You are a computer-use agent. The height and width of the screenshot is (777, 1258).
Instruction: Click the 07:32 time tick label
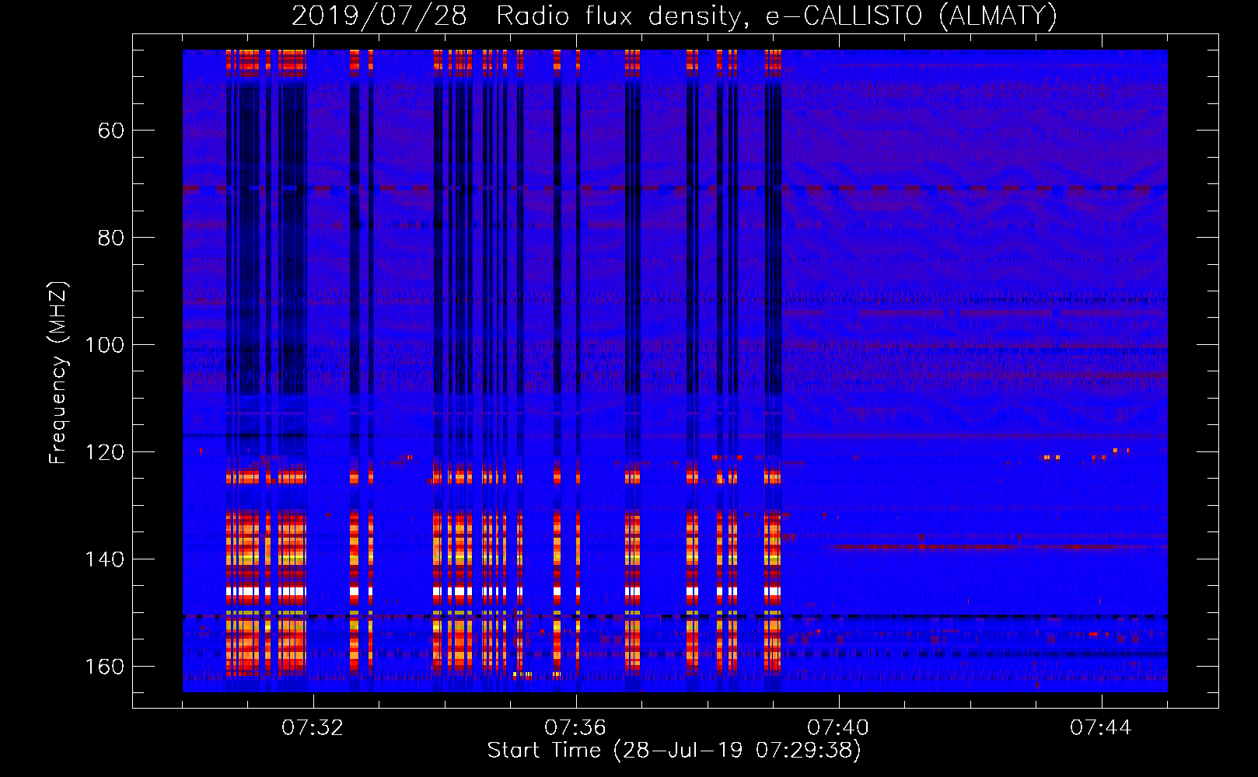[x=313, y=728]
